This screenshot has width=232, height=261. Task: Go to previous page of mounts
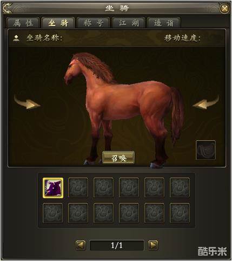pyautogui.click(x=81, y=245)
